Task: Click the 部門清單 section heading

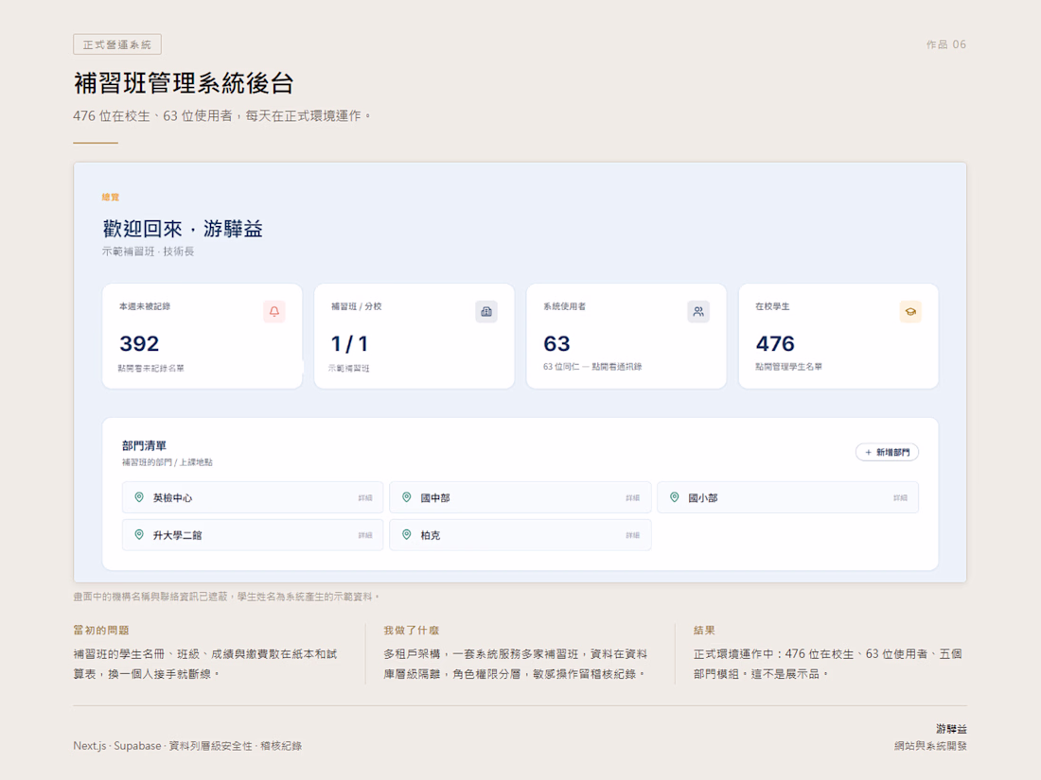Action: coord(144,445)
